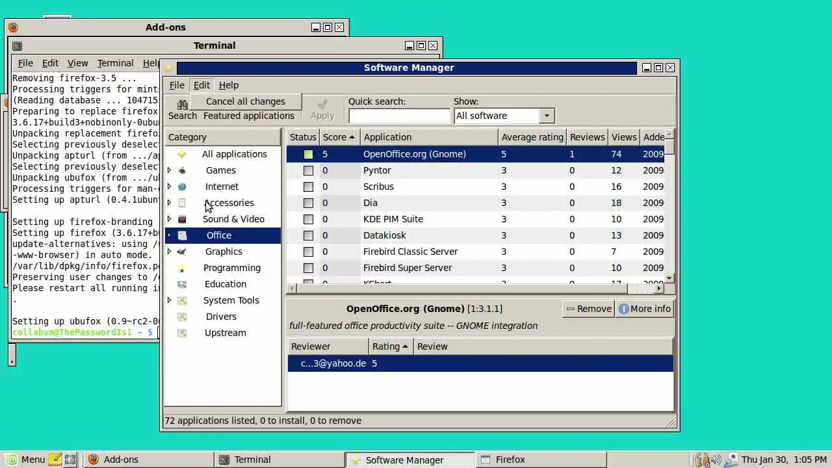832x468 pixels.
Task: Toggle status checkbox for Firebird Classic Server
Action: tap(308, 252)
